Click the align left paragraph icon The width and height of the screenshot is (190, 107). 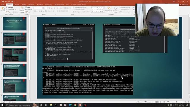click(x=57, y=11)
